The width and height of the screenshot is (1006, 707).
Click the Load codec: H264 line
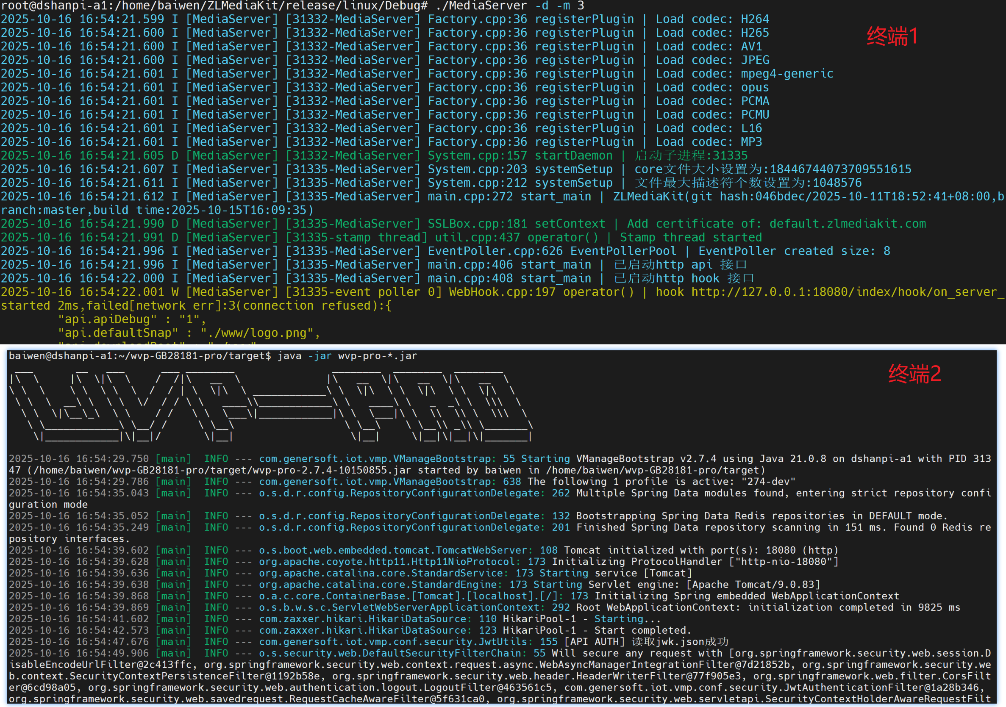pyautogui.click(x=712, y=19)
